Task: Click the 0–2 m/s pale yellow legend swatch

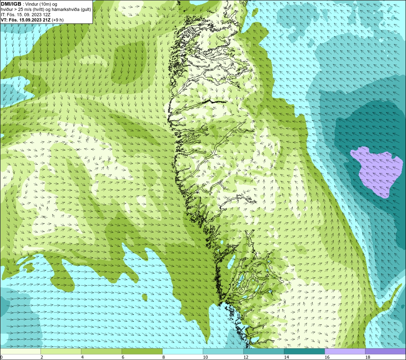Action: (20, 351)
